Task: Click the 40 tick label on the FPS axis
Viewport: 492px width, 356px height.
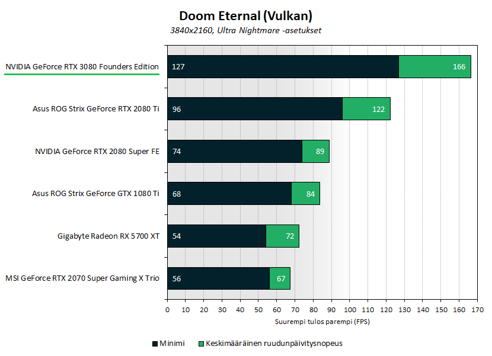Action: [240, 310]
